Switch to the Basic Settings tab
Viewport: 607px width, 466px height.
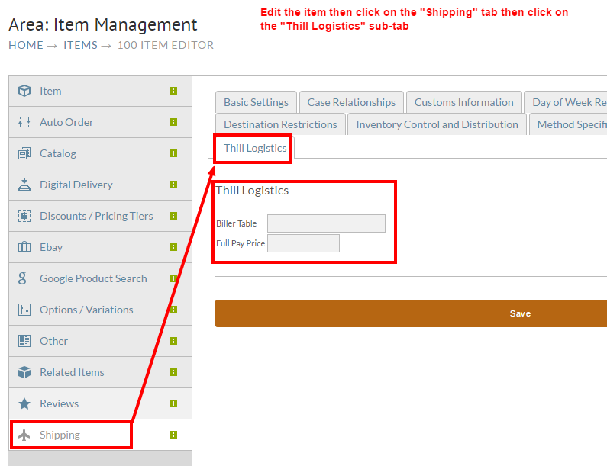[x=256, y=102]
